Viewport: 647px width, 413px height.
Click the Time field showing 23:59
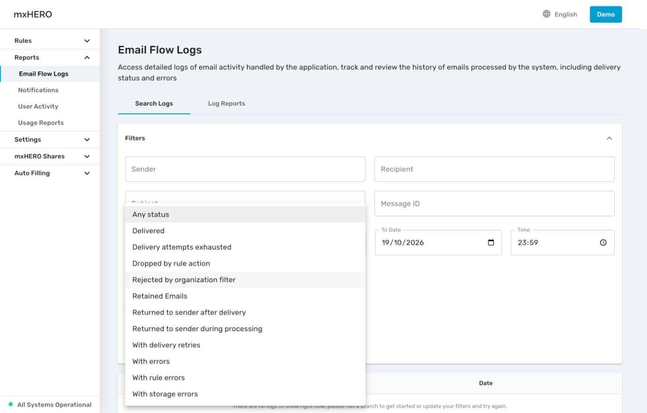[x=563, y=243]
